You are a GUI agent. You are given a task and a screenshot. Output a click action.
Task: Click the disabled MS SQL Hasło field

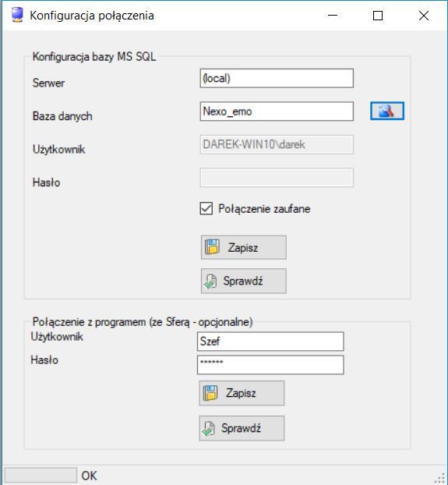[x=277, y=178]
